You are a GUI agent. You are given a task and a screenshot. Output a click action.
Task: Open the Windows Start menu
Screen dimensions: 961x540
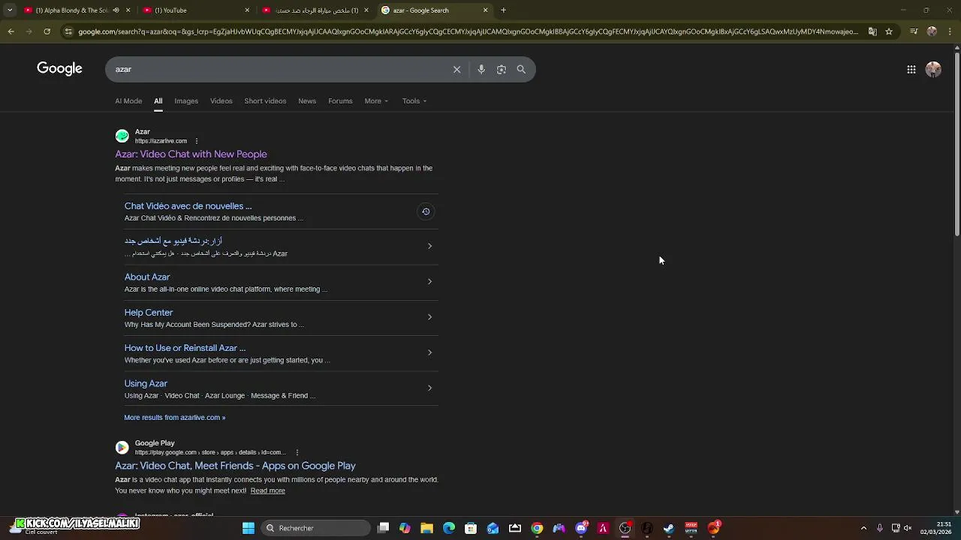coord(249,528)
